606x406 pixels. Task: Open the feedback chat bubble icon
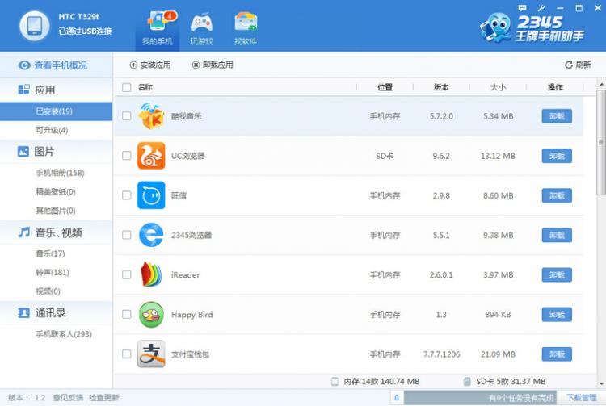coord(522,8)
